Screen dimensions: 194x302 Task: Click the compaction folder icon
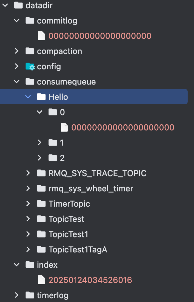pos(30,51)
